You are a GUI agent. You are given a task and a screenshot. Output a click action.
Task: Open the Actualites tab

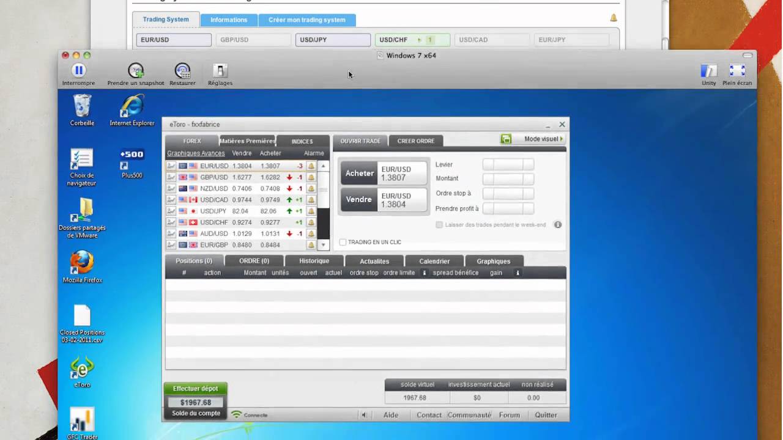[x=374, y=261]
